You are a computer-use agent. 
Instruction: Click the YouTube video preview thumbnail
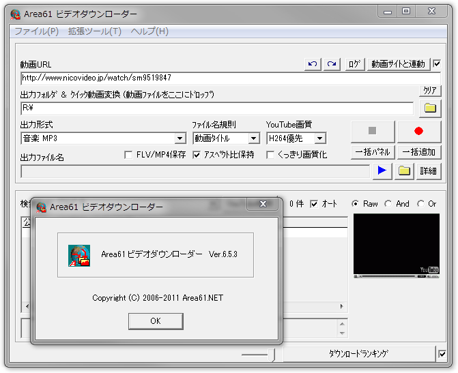tap(396, 245)
